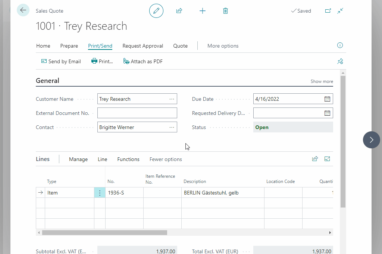Select the Item type cell
This screenshot has height=254, width=382.
pyautogui.click(x=69, y=193)
